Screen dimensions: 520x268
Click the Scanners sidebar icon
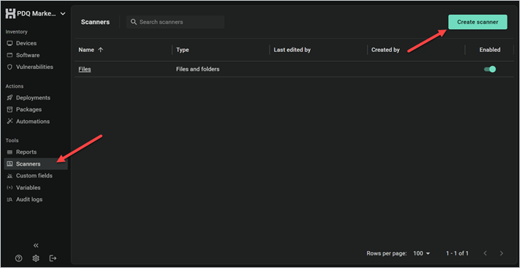pos(10,164)
